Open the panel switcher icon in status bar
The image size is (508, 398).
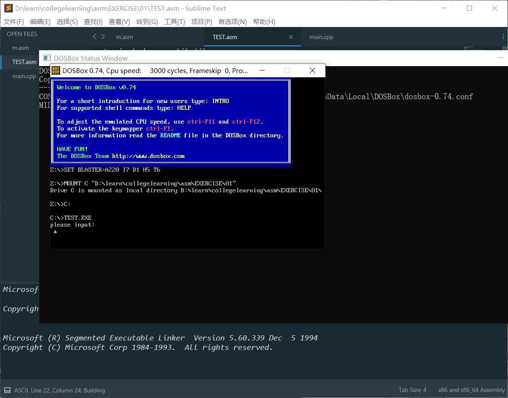(7, 390)
